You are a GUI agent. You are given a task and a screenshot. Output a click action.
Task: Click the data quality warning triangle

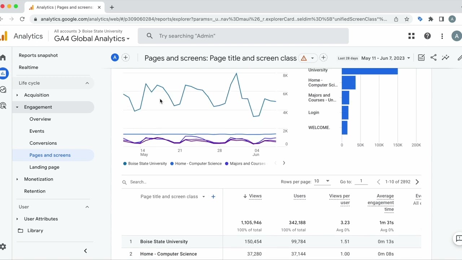(304, 58)
